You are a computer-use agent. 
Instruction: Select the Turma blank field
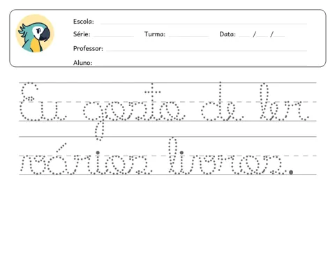coord(188,36)
